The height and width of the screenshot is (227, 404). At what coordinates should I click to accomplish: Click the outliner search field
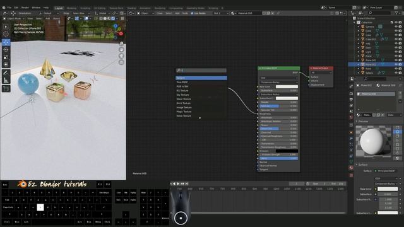click(x=379, y=13)
